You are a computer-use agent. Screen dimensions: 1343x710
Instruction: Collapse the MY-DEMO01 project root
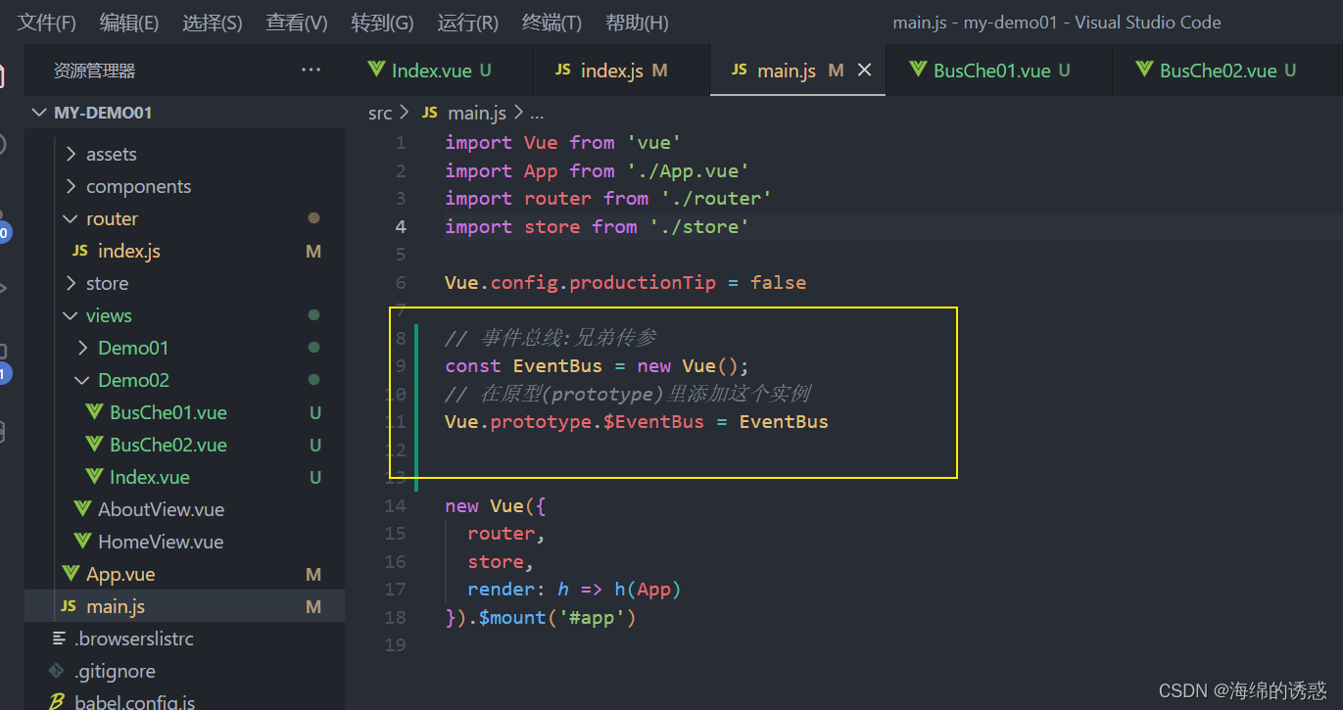[x=39, y=113]
